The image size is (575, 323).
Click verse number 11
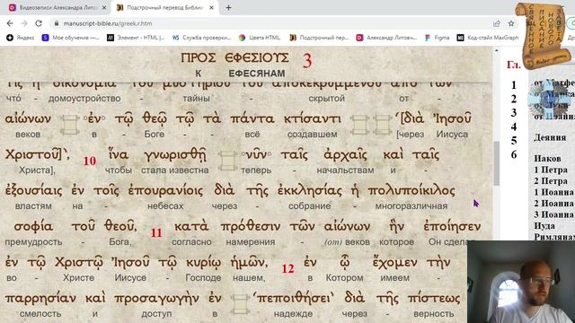coord(156,233)
